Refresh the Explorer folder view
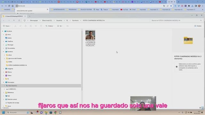Screen dimensions: 205x115 (x=19, y=20)
